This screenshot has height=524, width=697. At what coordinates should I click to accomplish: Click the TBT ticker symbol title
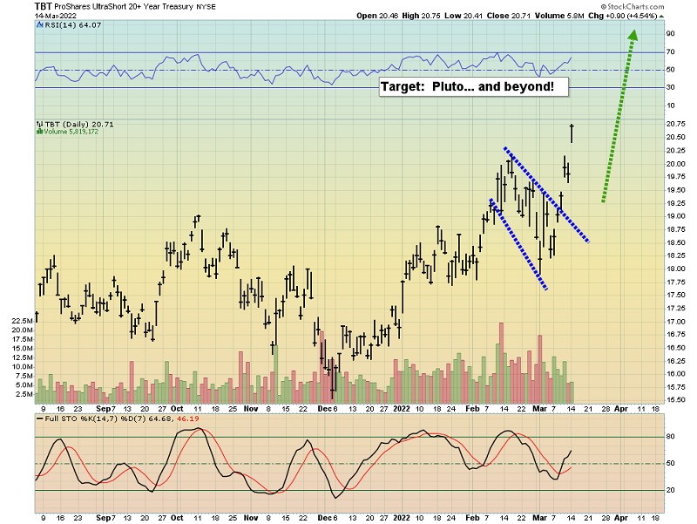point(43,7)
